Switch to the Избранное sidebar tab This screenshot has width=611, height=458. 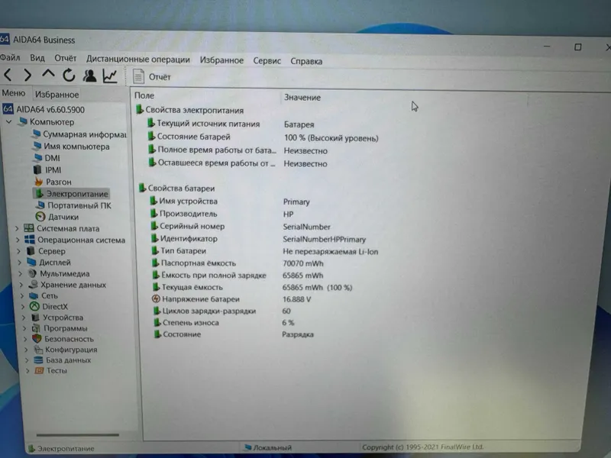tap(57, 94)
